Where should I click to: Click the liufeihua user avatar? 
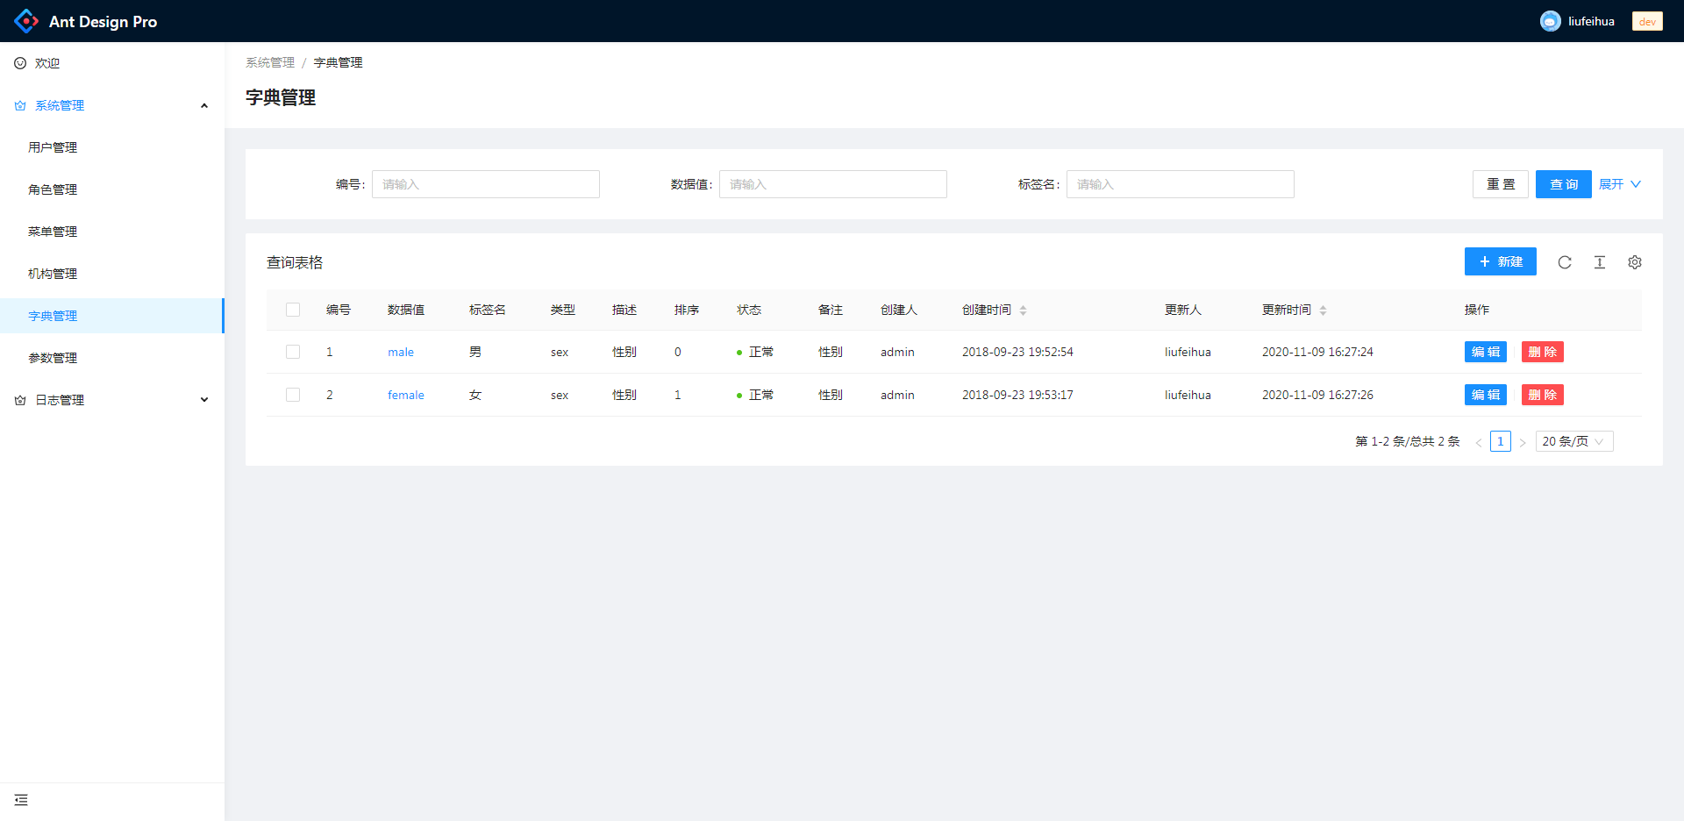(1550, 21)
